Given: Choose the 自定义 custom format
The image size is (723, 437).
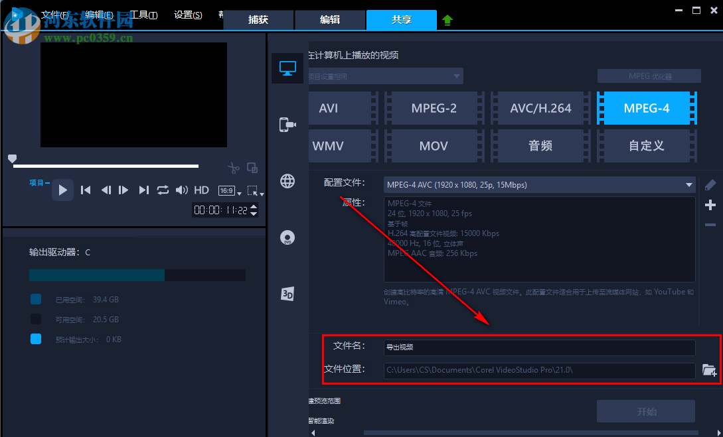Looking at the screenshot, I should coord(647,146).
